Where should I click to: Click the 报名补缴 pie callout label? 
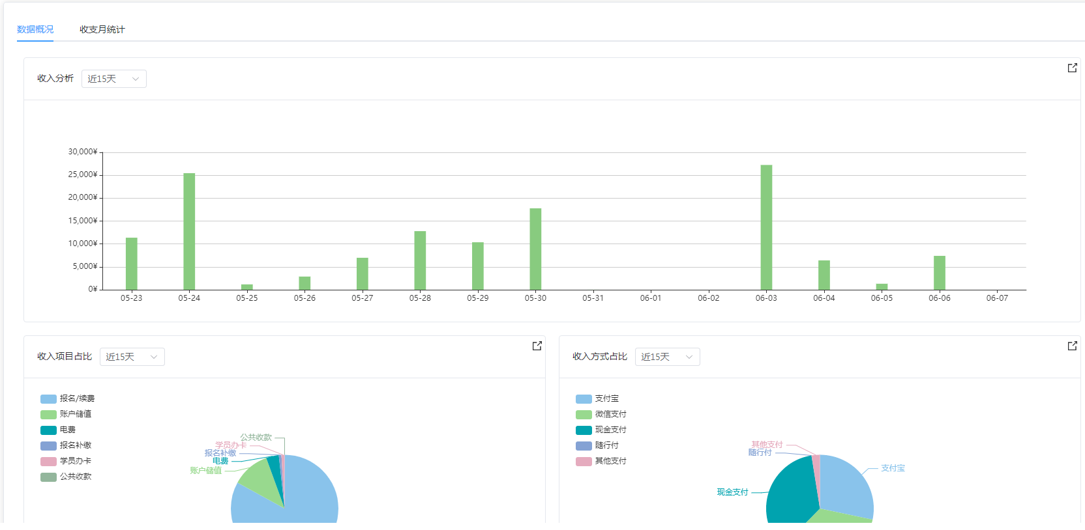(220, 453)
